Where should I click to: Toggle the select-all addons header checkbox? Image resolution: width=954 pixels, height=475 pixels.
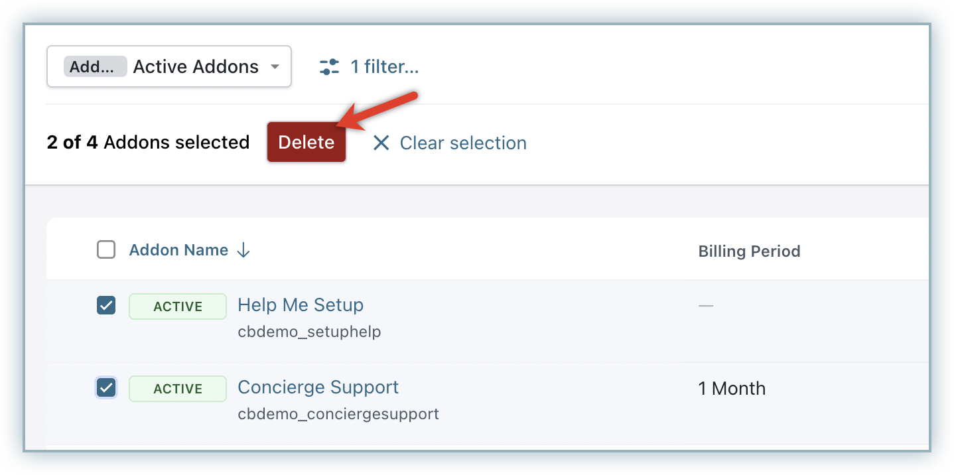[x=106, y=250]
